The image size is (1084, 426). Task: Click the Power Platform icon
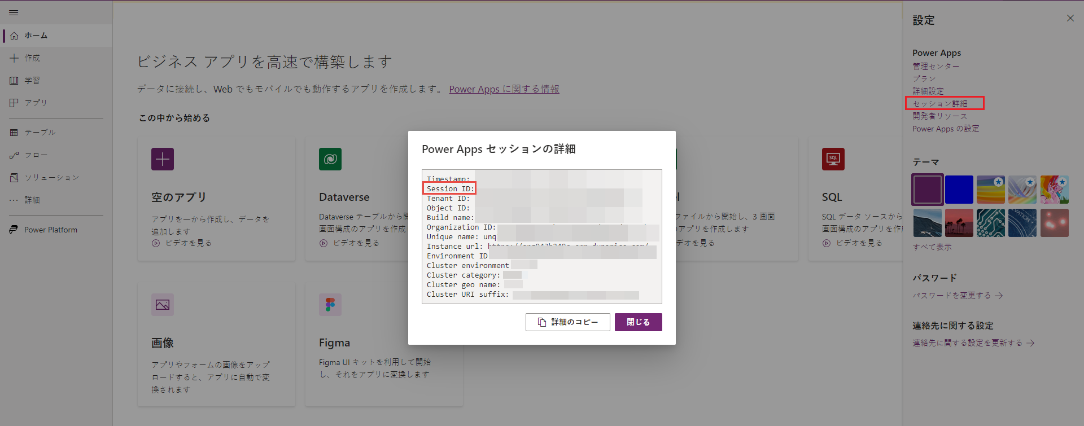[14, 230]
